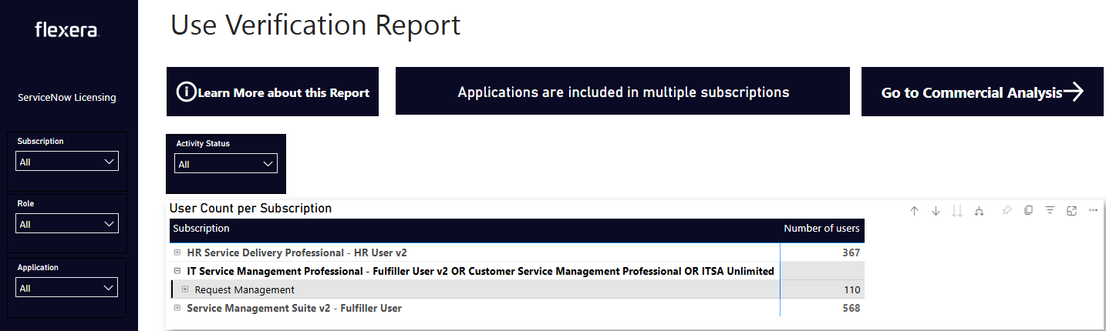Click the copy visual icon
Viewport: 1106px width, 331px height.
click(1028, 211)
